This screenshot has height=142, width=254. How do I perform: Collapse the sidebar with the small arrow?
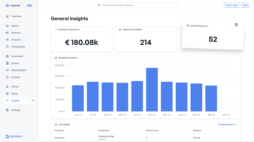(39, 136)
